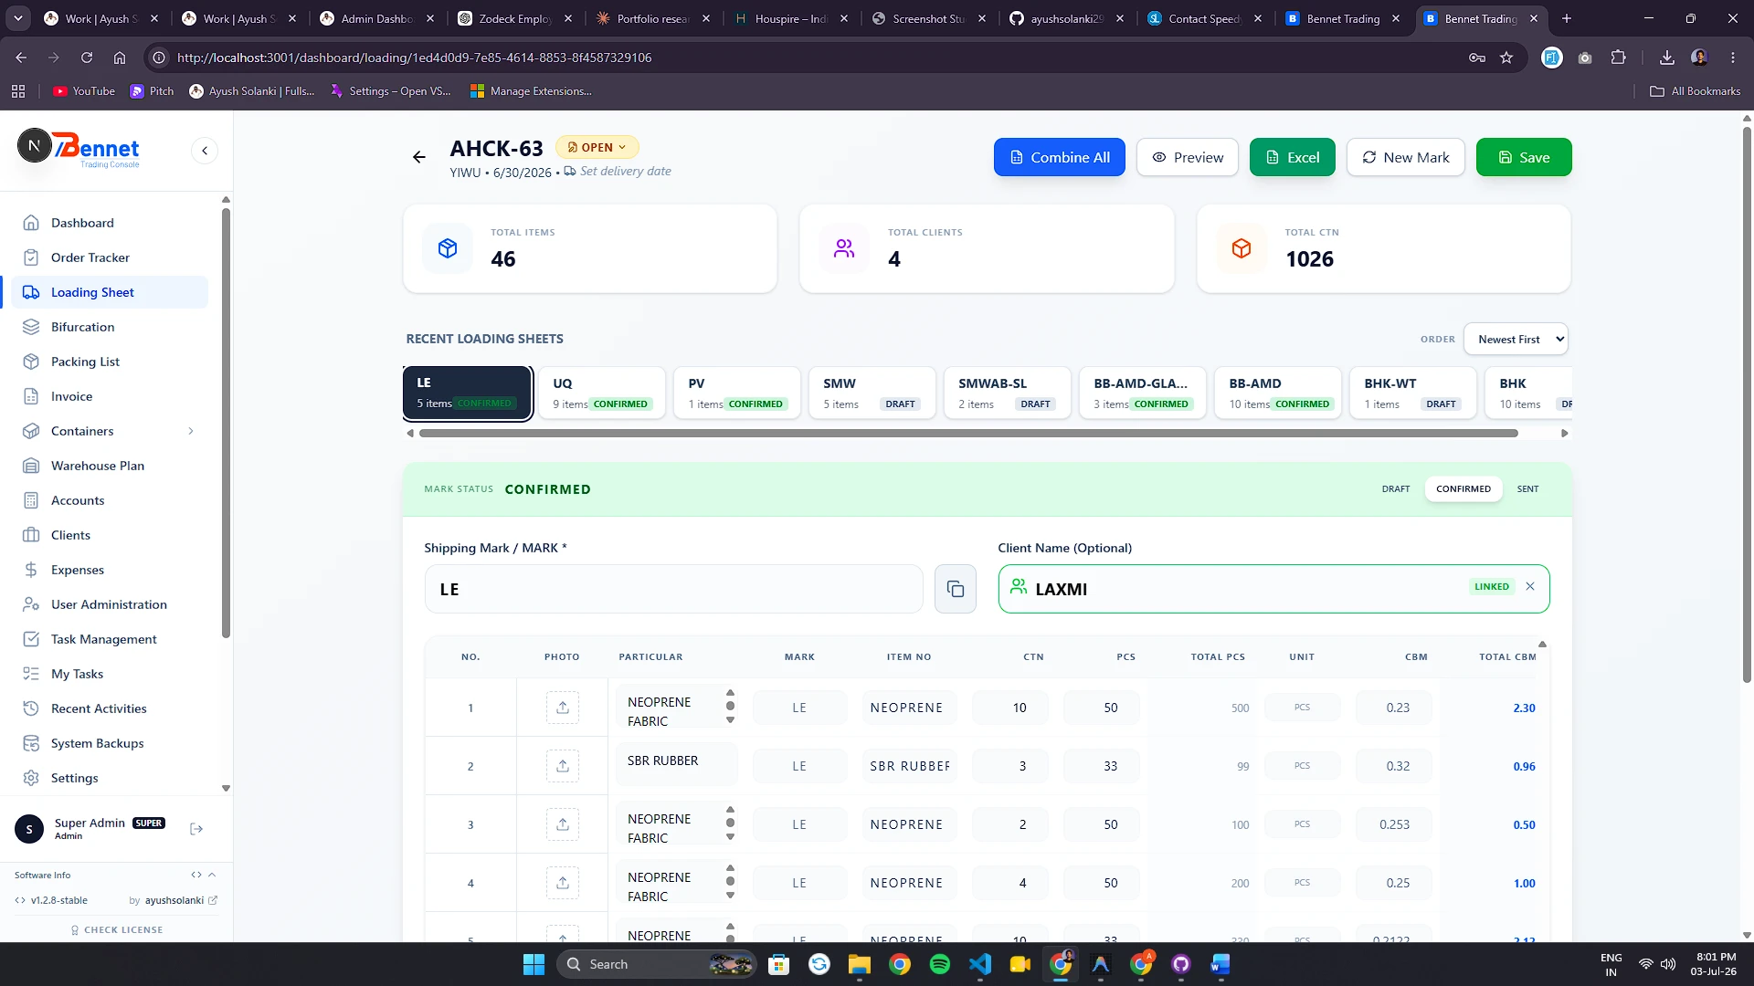Open File Explorer from the taskbar
Image resolution: width=1754 pixels, height=986 pixels.
point(859,964)
